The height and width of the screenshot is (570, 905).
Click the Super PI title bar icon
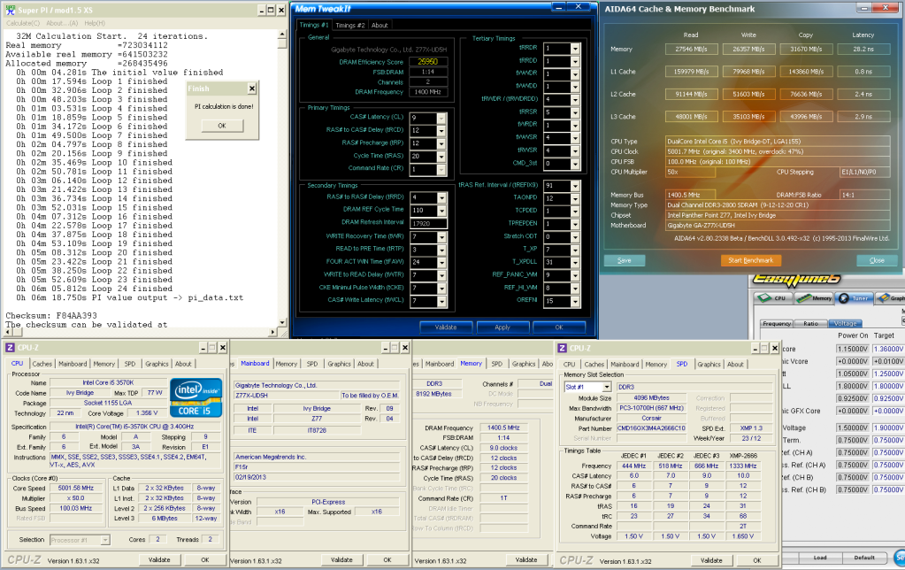[x=10, y=10]
